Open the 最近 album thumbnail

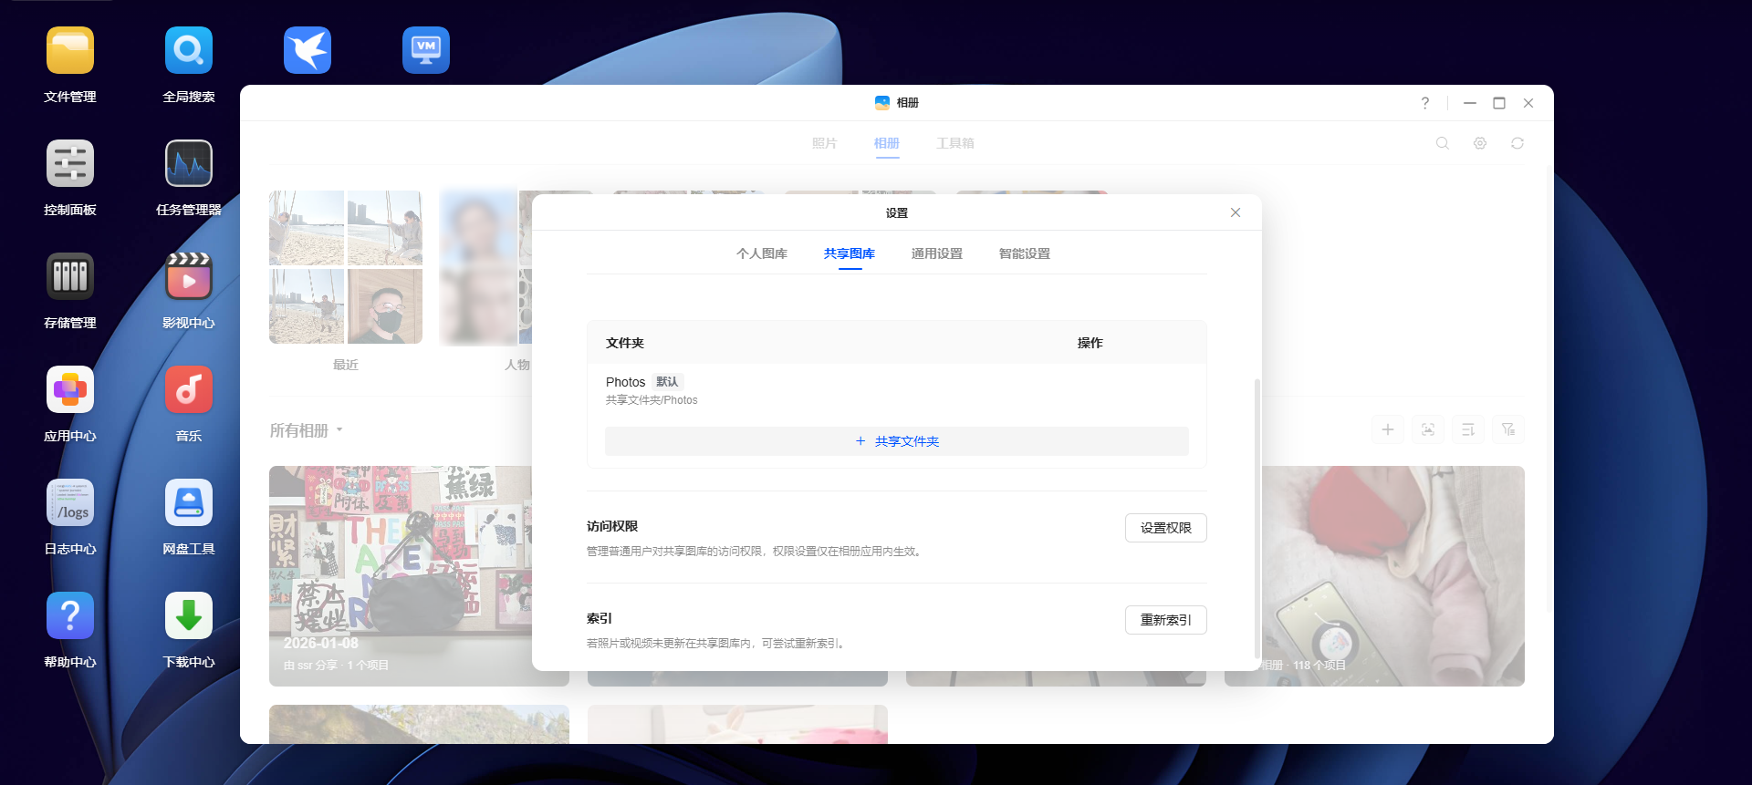coord(346,267)
